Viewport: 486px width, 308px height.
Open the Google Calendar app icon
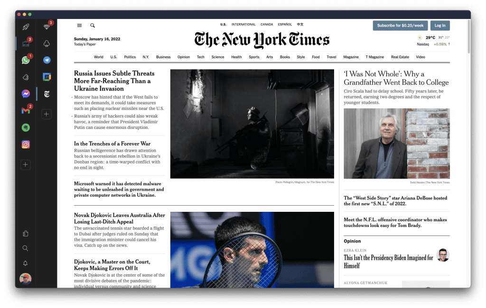[x=47, y=77]
